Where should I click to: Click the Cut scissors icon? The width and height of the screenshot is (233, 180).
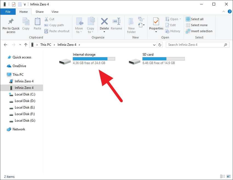[46, 19]
